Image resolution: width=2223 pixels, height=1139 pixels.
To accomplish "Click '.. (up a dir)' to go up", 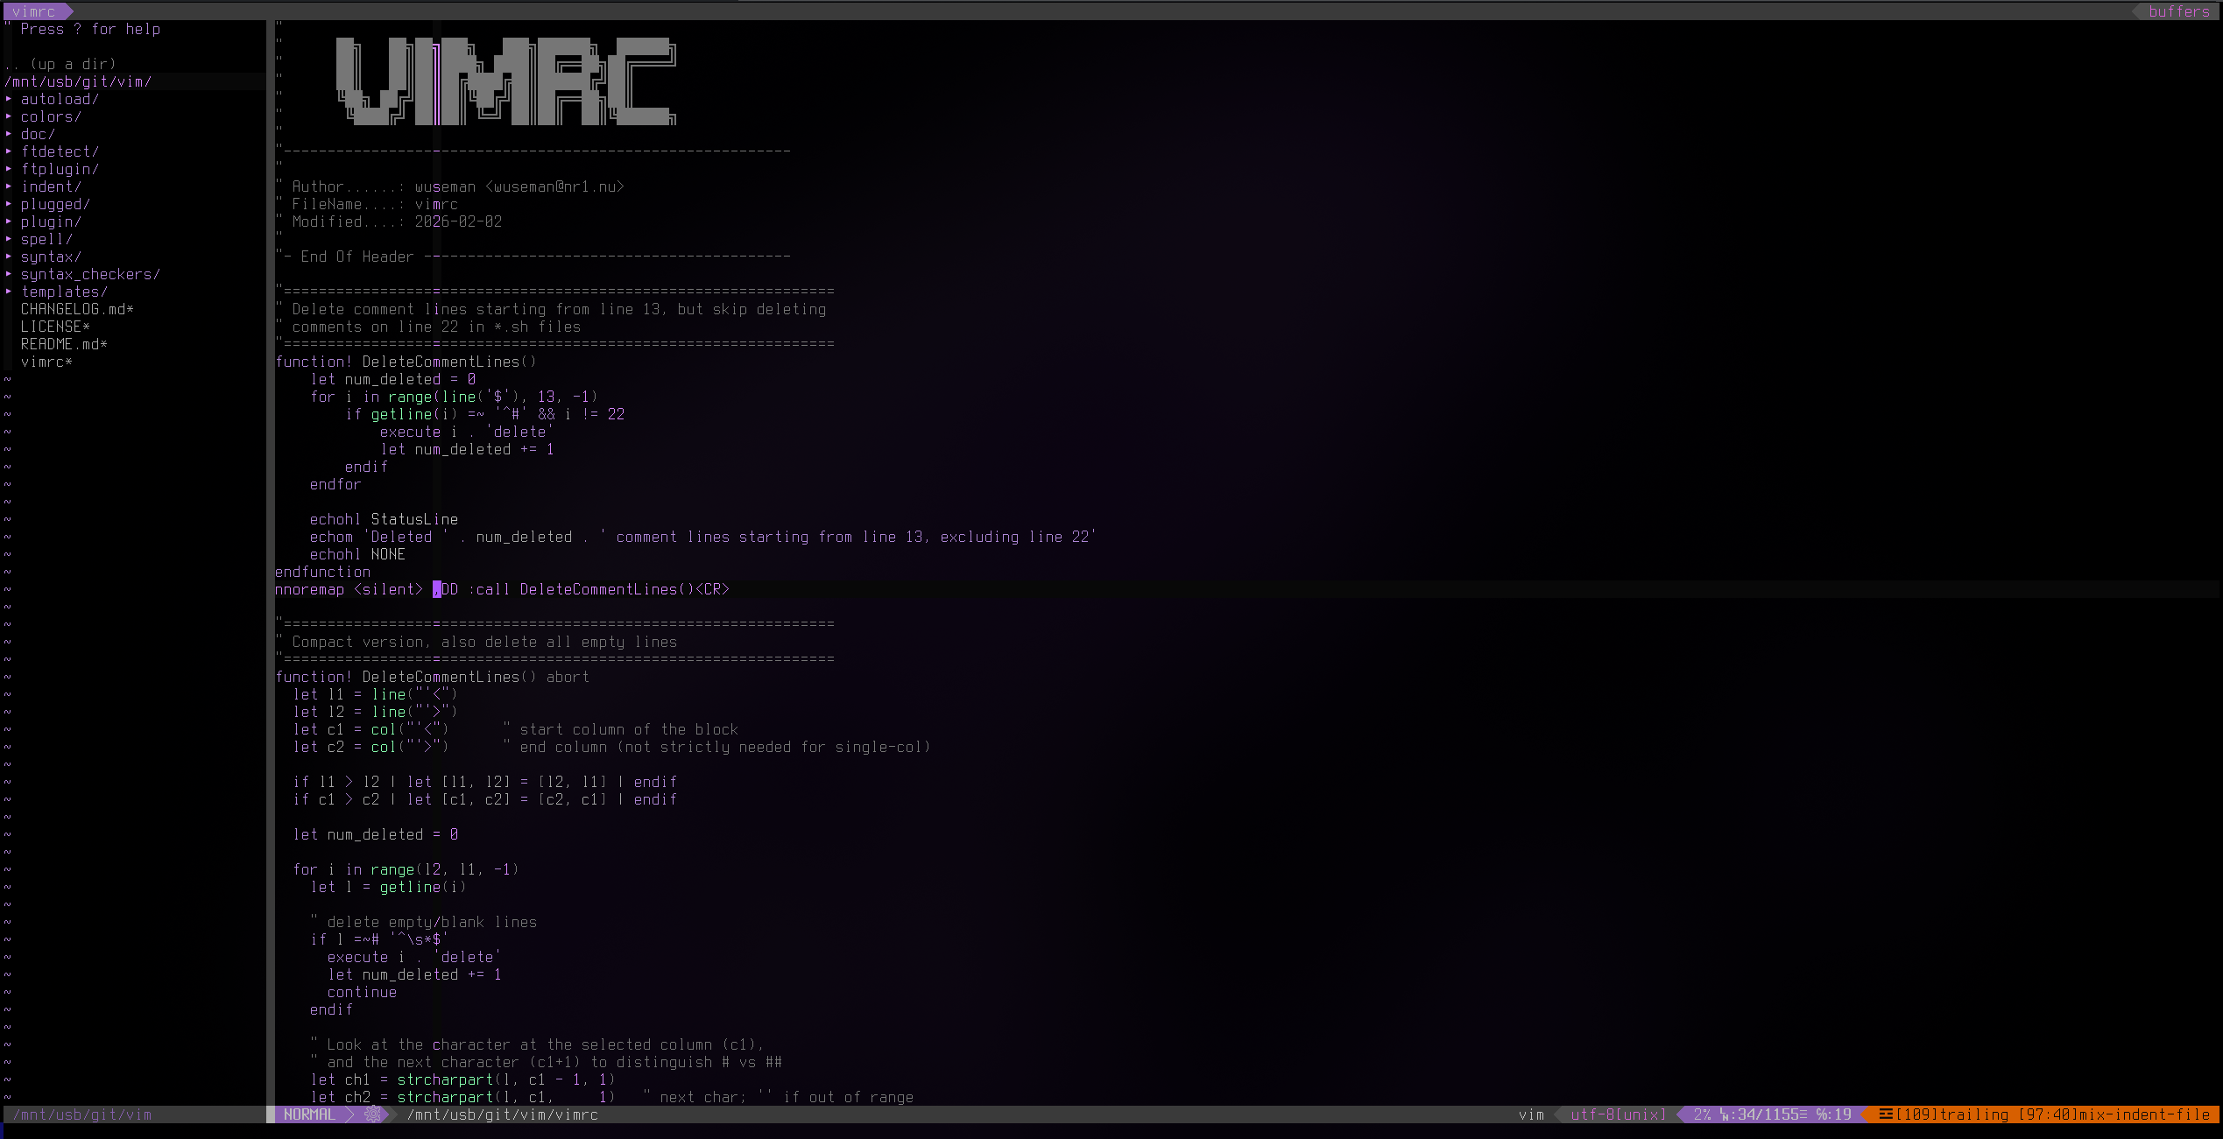I will click(60, 64).
